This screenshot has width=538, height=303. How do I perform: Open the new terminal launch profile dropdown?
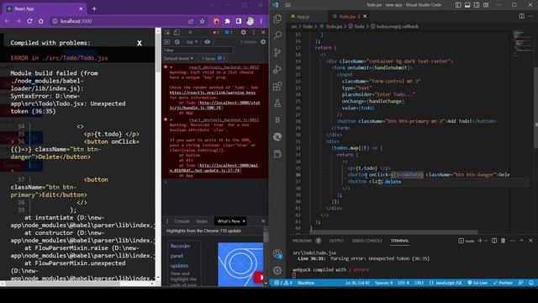(x=486, y=241)
